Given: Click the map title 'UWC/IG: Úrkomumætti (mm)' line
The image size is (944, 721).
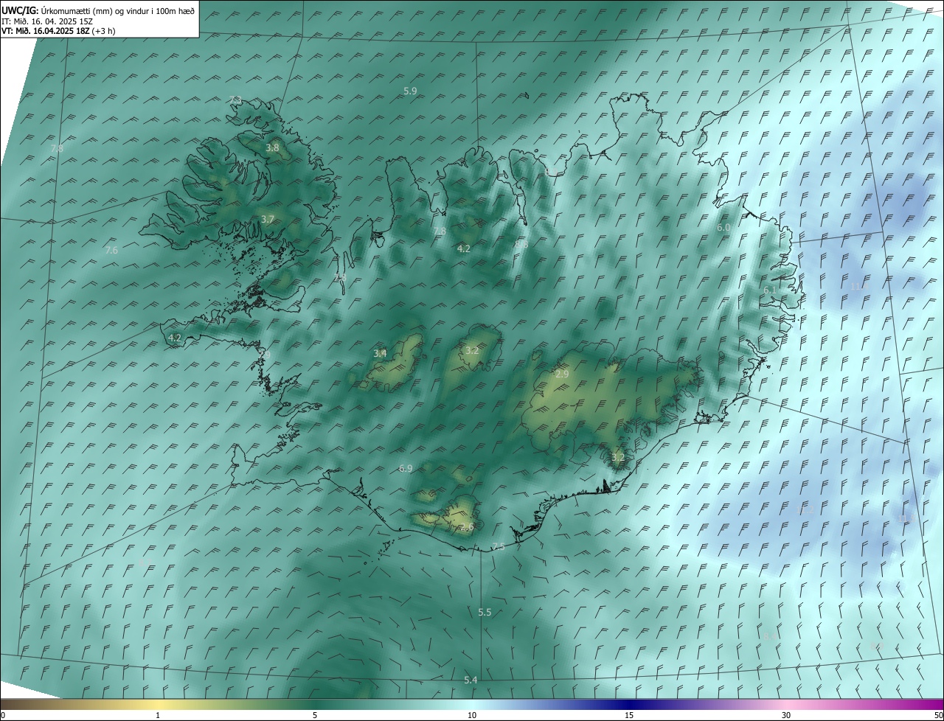Looking at the screenshot, I should (x=98, y=10).
